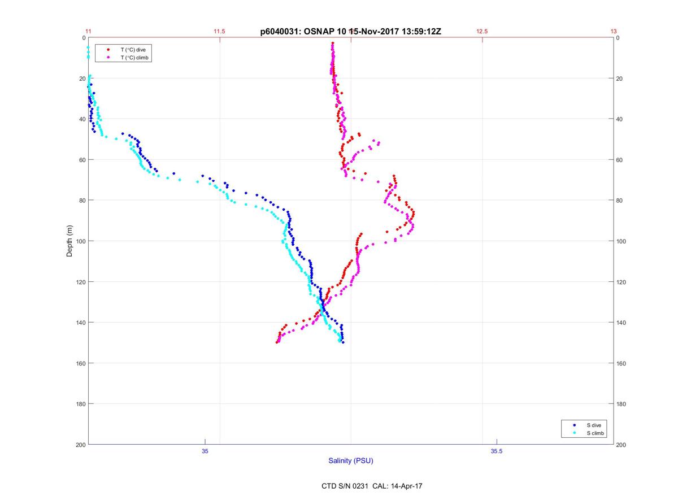Click the magenta marker in the temperature legend

108,58
